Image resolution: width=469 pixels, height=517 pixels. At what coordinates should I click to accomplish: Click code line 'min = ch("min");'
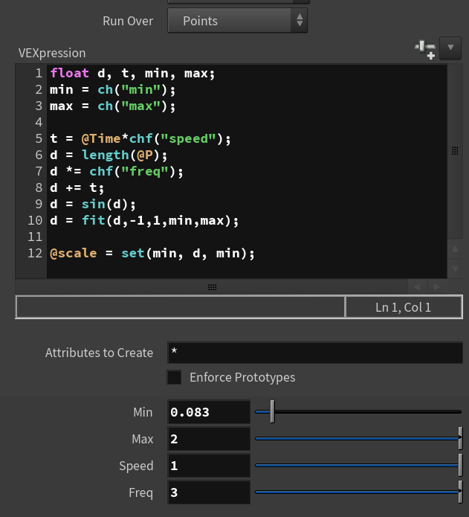(113, 90)
